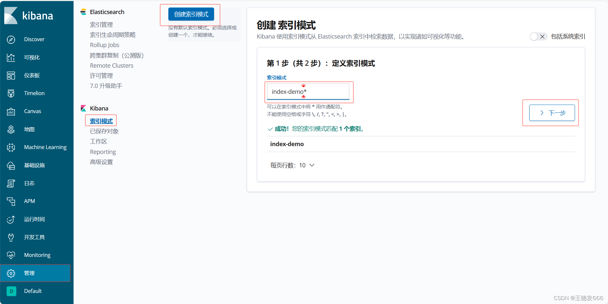Click the Monitoring heartbeat icon
The width and height of the screenshot is (608, 304).
(x=11, y=255)
